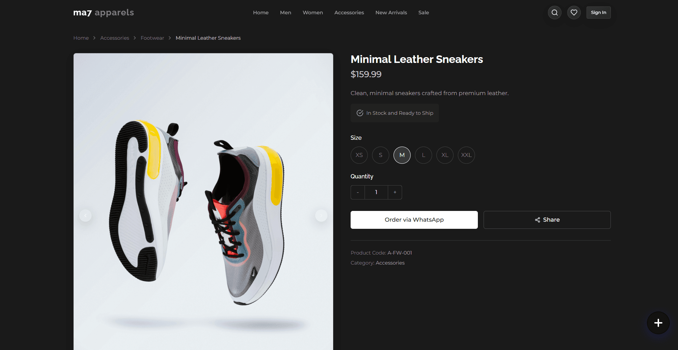Go to Footwear breadcrumb link
The width and height of the screenshot is (678, 350).
click(x=152, y=38)
